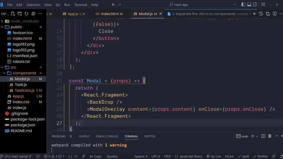This screenshot has height=159, width=283.
Task: Open favicon.ico in Explorer
Action: 23,33
